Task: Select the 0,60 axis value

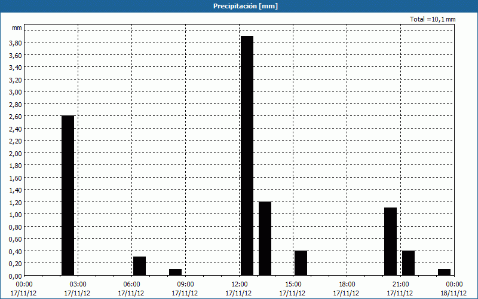Action: (x=16, y=239)
